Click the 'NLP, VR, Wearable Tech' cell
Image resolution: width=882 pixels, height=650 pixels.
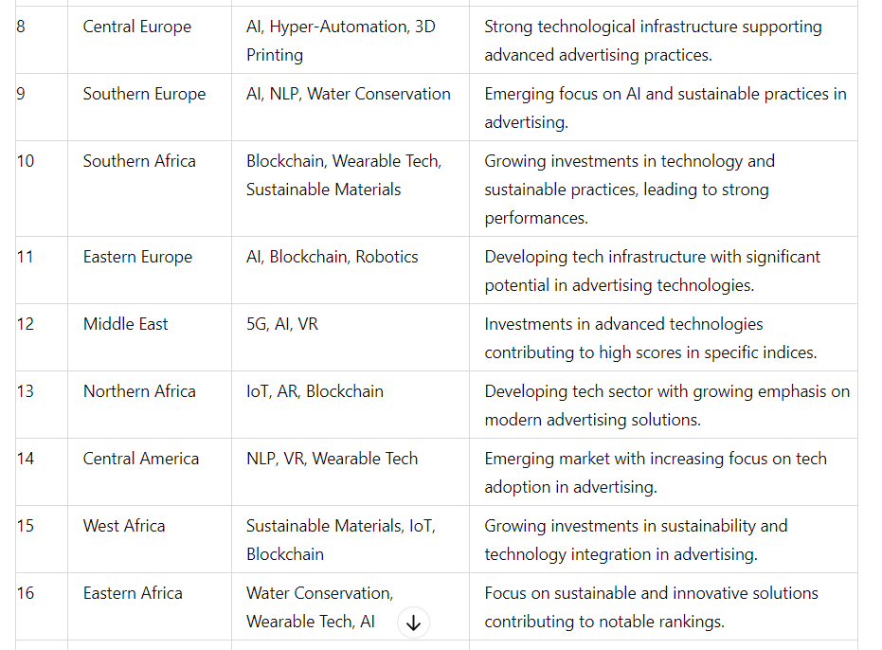pyautogui.click(x=351, y=472)
